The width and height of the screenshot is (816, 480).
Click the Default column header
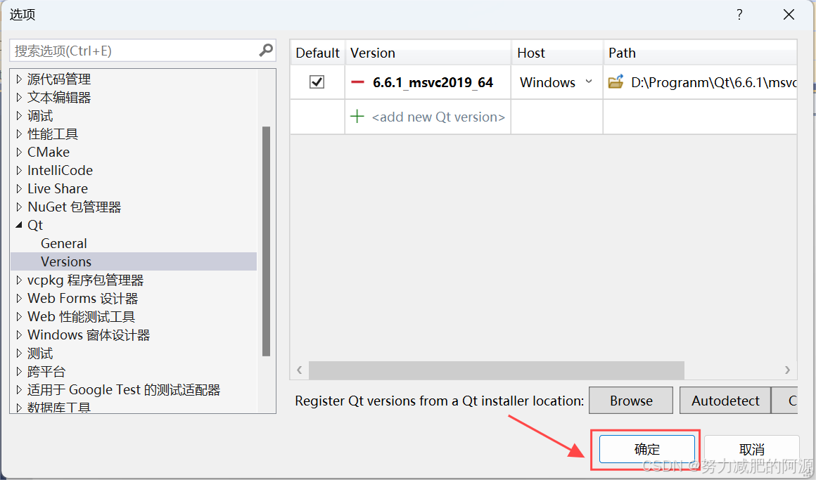(317, 53)
